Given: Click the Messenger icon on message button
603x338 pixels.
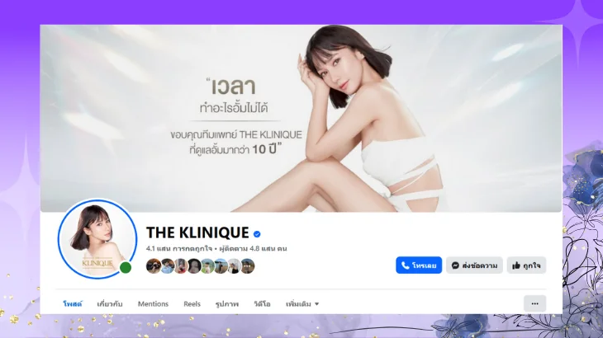Looking at the screenshot, I should click(455, 265).
